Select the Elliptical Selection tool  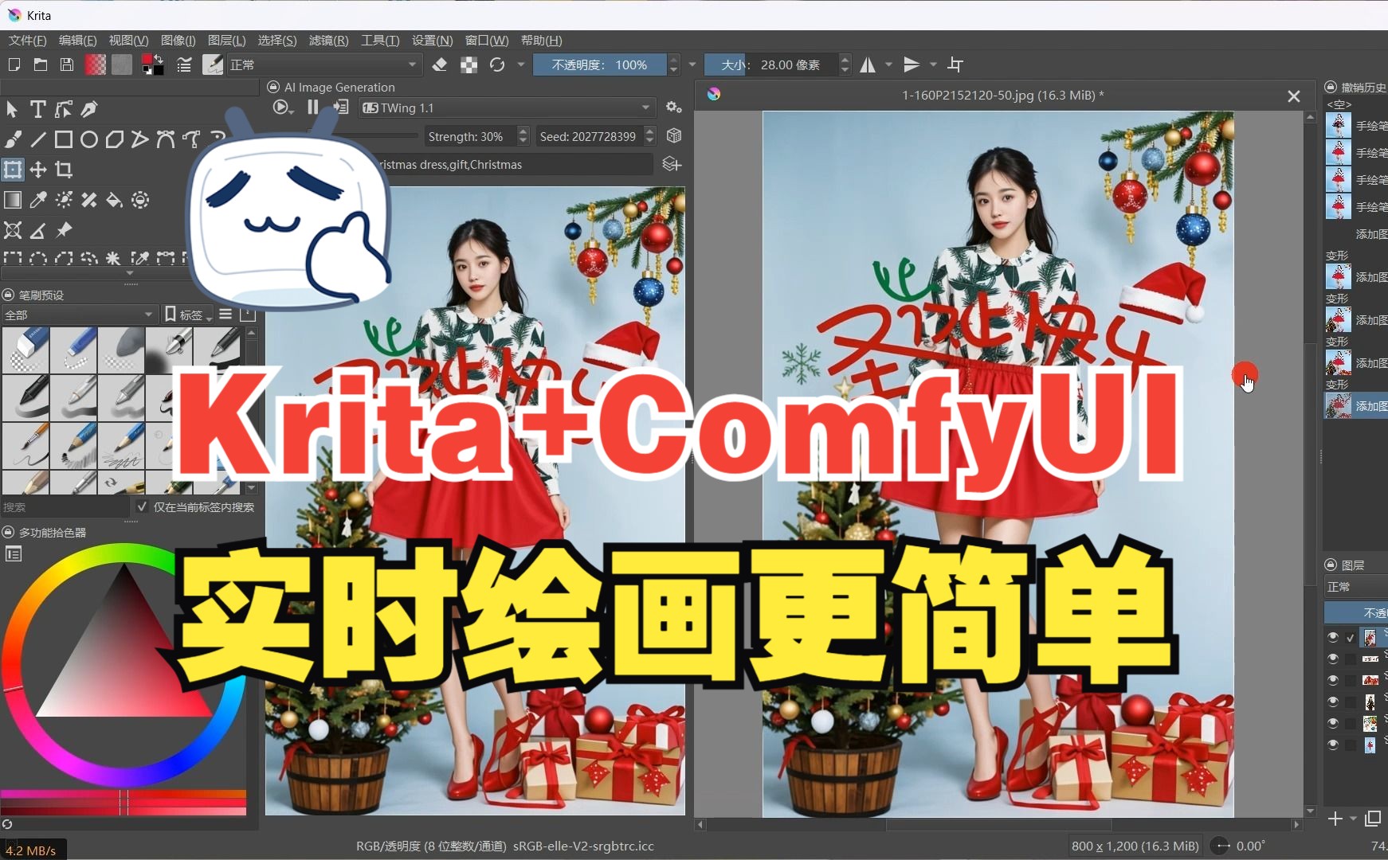click(x=38, y=258)
